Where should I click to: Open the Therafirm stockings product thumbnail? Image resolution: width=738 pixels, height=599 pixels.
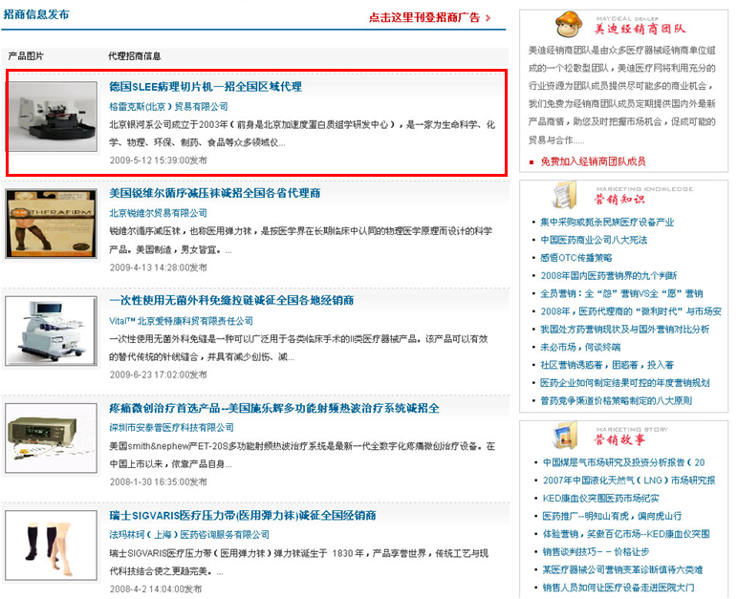tap(52, 224)
